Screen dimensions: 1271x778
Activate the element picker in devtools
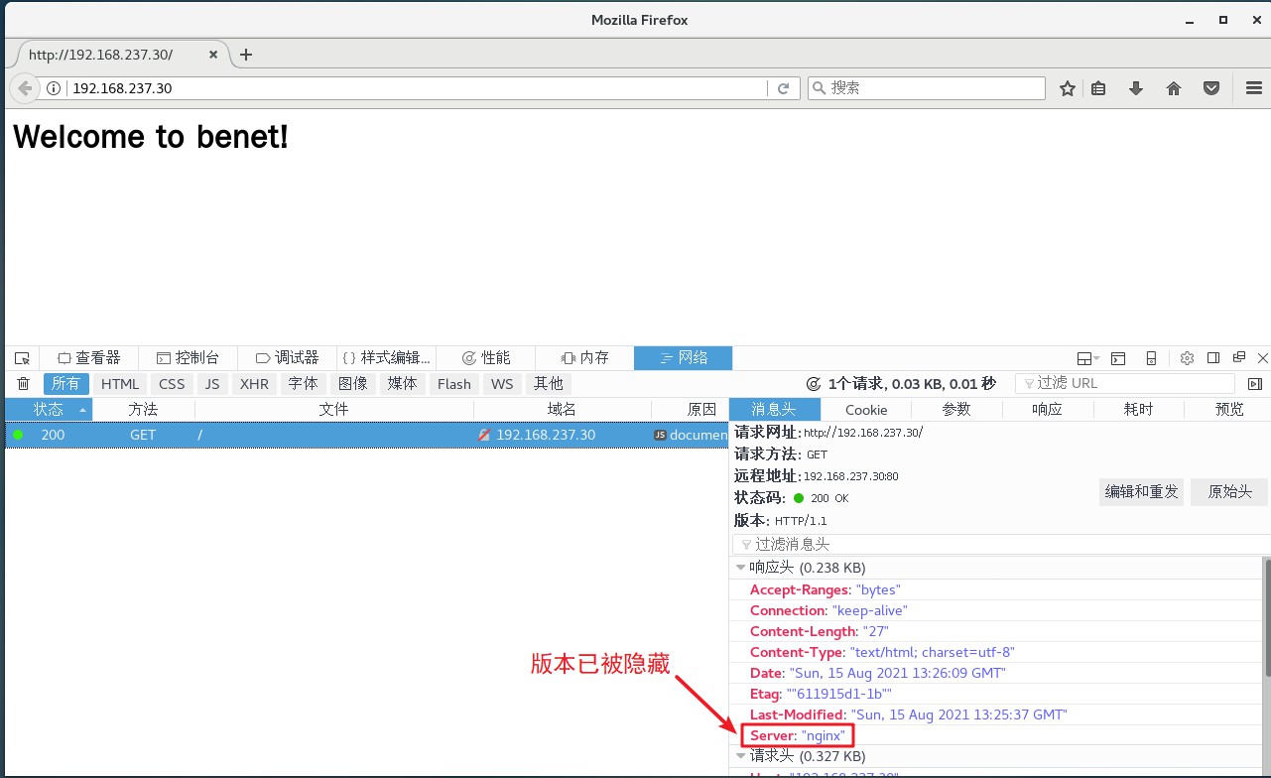22,358
